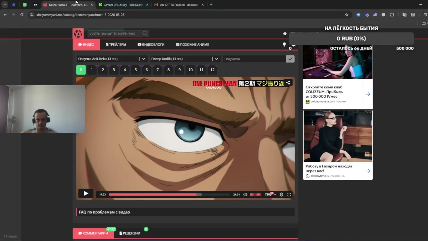
Task: Select episode 11
Action: [201, 70]
